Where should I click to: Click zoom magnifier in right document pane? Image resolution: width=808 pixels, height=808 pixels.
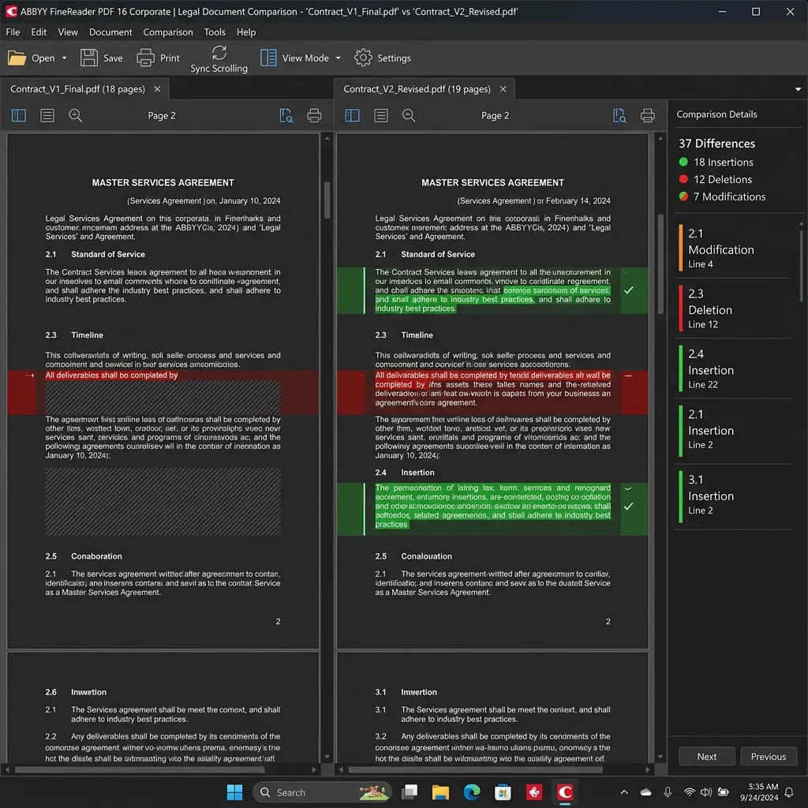(x=409, y=115)
